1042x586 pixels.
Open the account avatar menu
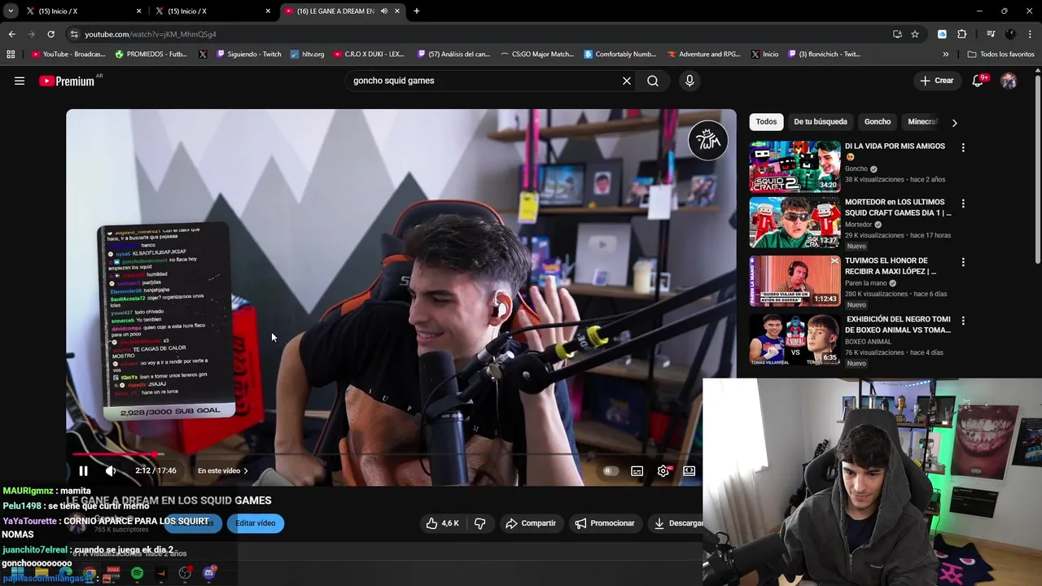pos(1009,81)
